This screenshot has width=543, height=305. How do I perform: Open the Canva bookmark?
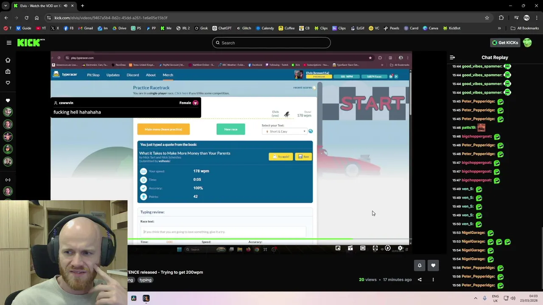[x=431, y=28]
